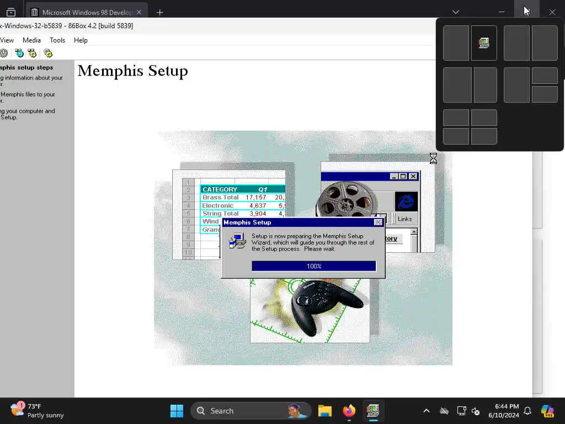Close the Microsoft Windows 98 browser tab

click(139, 12)
